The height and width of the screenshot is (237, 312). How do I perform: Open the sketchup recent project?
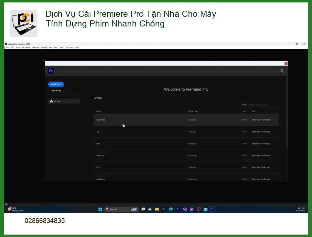tap(186, 155)
